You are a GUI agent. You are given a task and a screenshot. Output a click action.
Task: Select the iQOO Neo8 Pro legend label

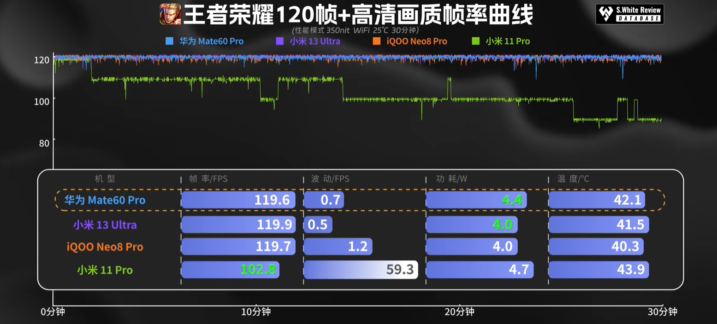[417, 41]
